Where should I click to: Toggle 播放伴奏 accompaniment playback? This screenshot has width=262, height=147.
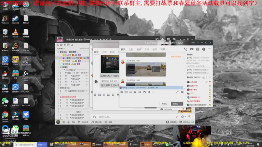[96, 122]
